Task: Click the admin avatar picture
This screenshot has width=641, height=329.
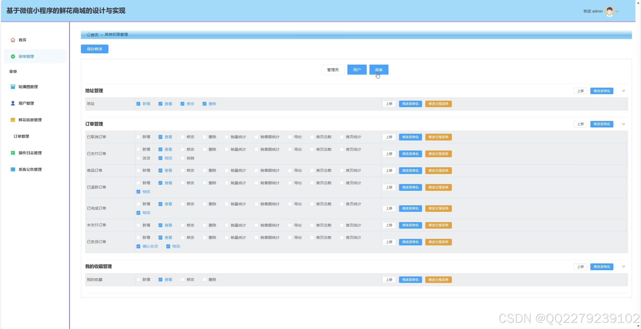Action: 609,11
